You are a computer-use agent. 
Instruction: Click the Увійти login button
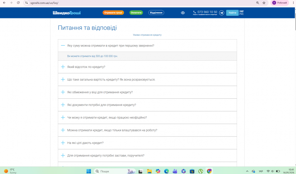[232, 13]
